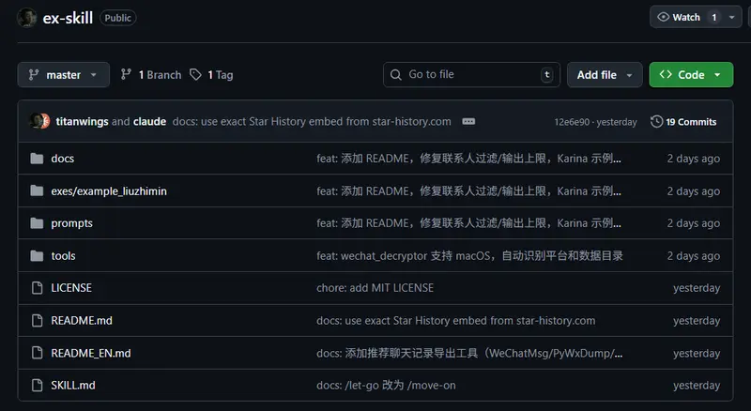This screenshot has width=751, height=411.
Task: Open the tools folder
Action: [63, 256]
